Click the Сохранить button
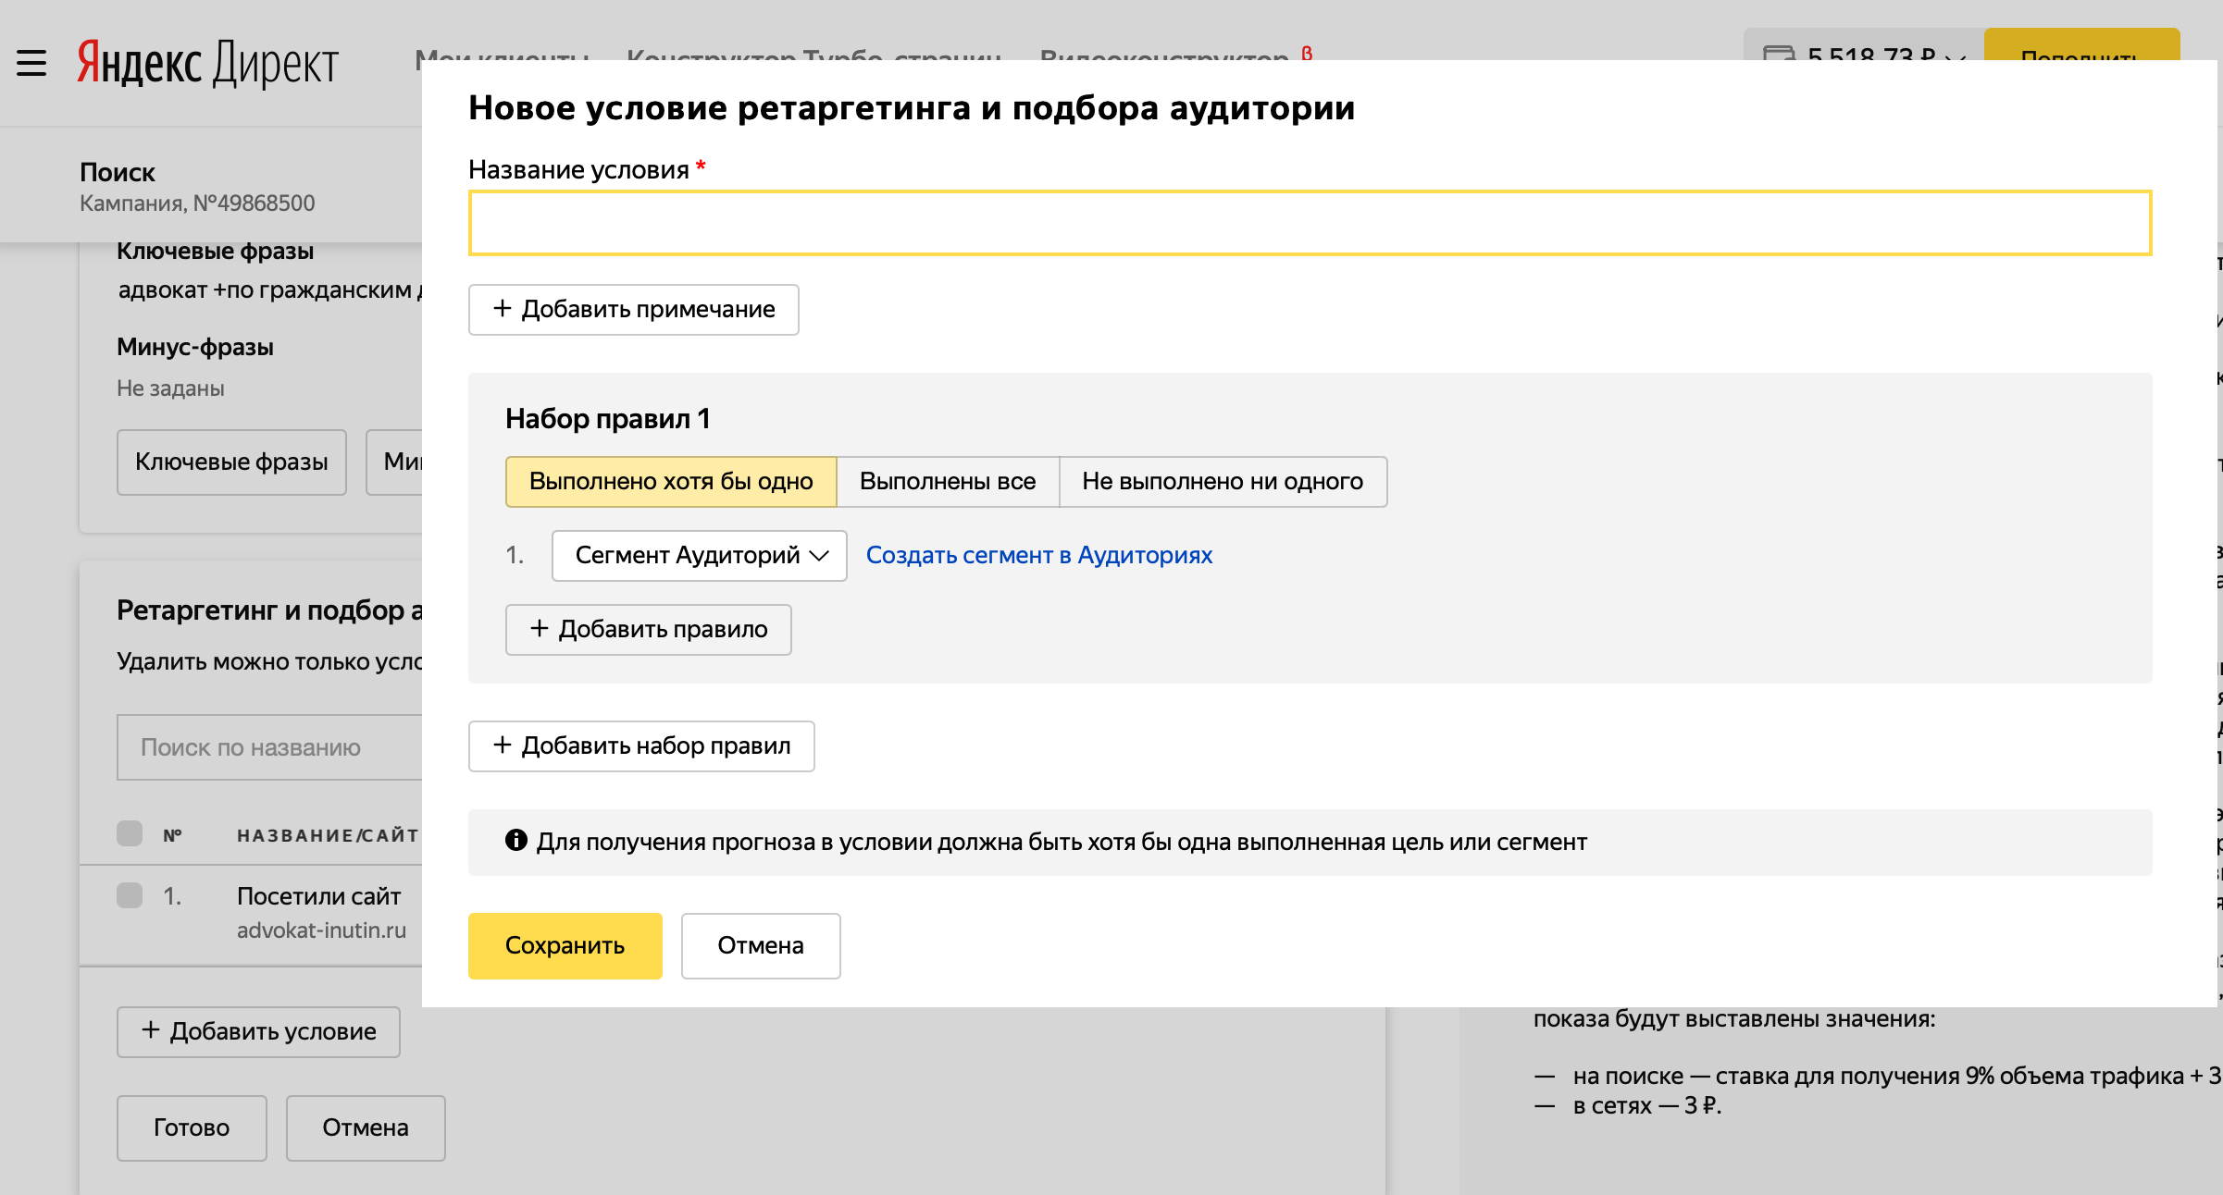The height and width of the screenshot is (1195, 2223). pyautogui.click(x=565, y=945)
